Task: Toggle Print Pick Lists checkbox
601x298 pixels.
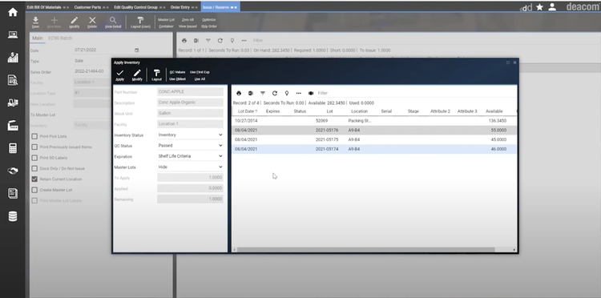Action: point(35,136)
